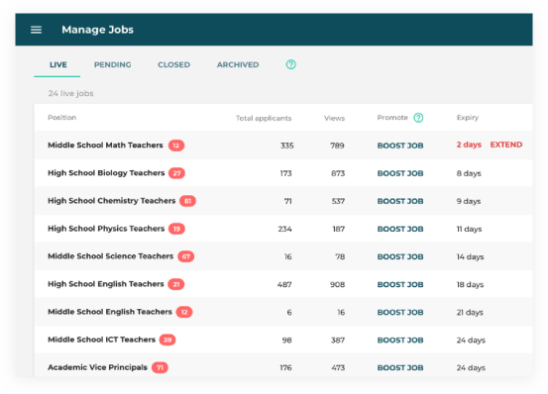Open badge 19 on High School Physics Teachers
Viewport: 548px width, 394px height.
[176, 229]
